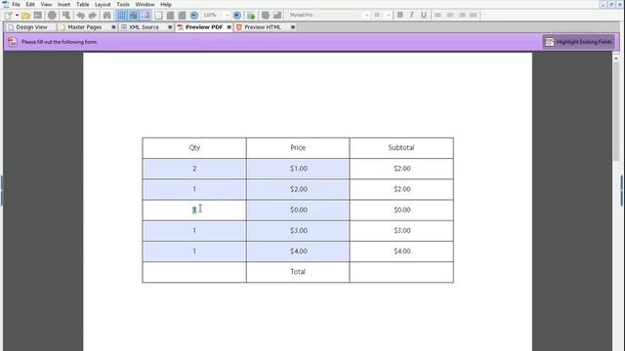Close the Preview PDF tab
Screen dimensions: 625x351
click(229, 27)
